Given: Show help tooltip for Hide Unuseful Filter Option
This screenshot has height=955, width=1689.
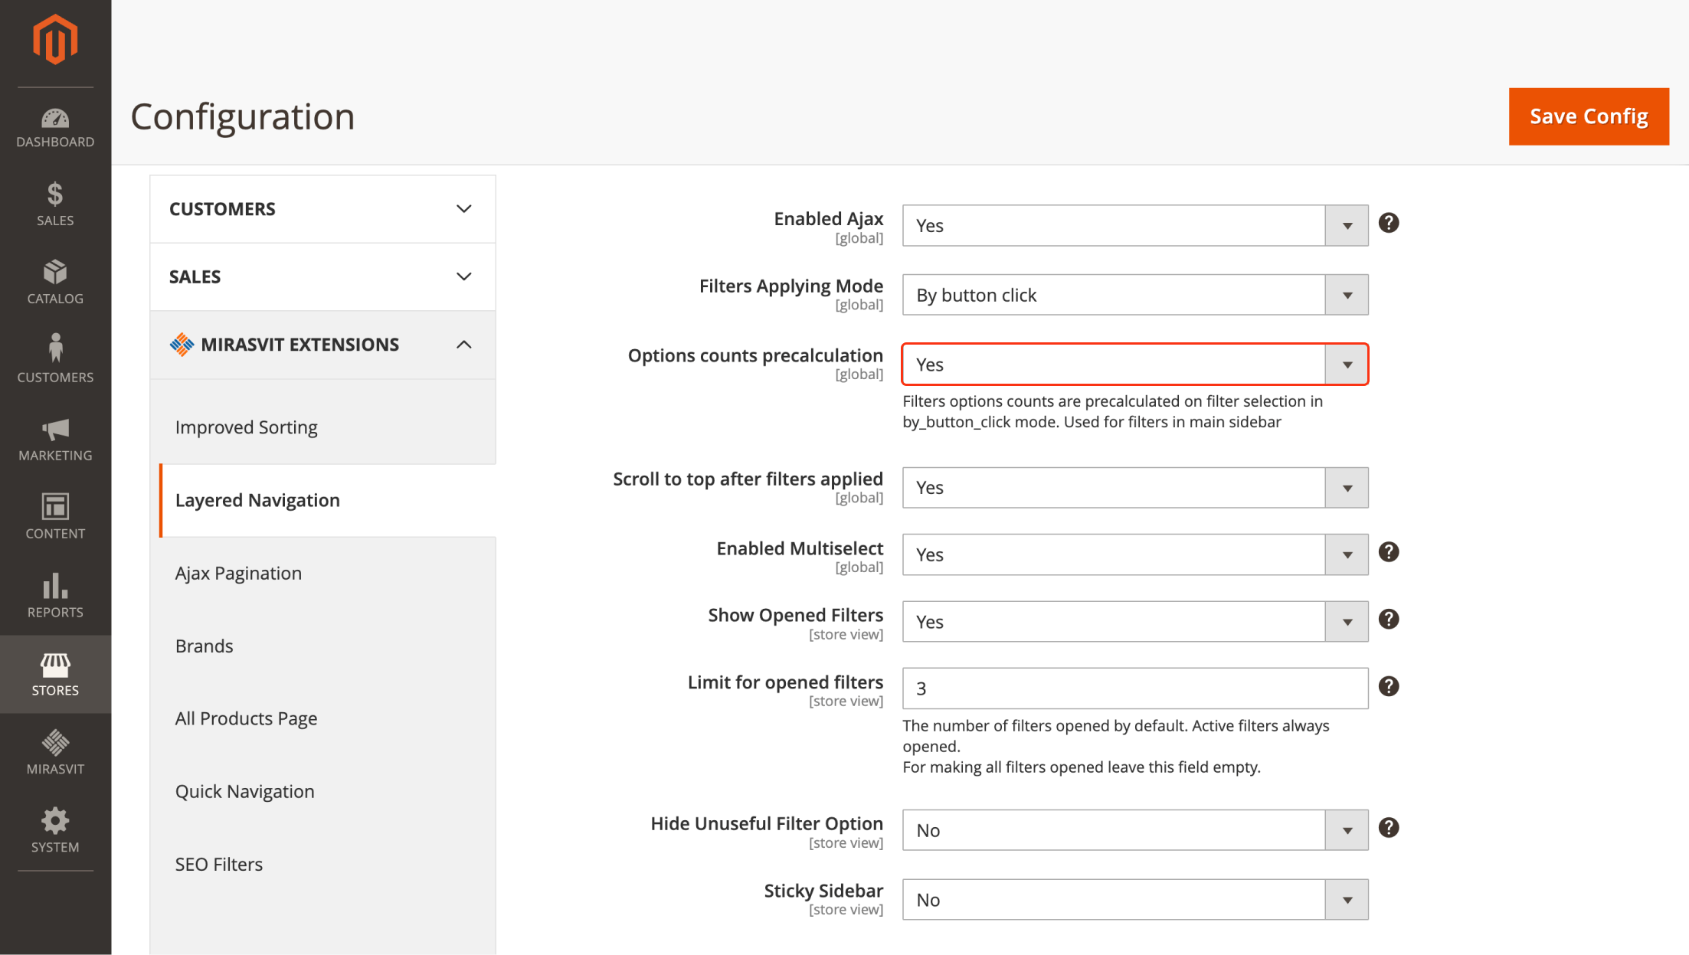Looking at the screenshot, I should (x=1389, y=828).
